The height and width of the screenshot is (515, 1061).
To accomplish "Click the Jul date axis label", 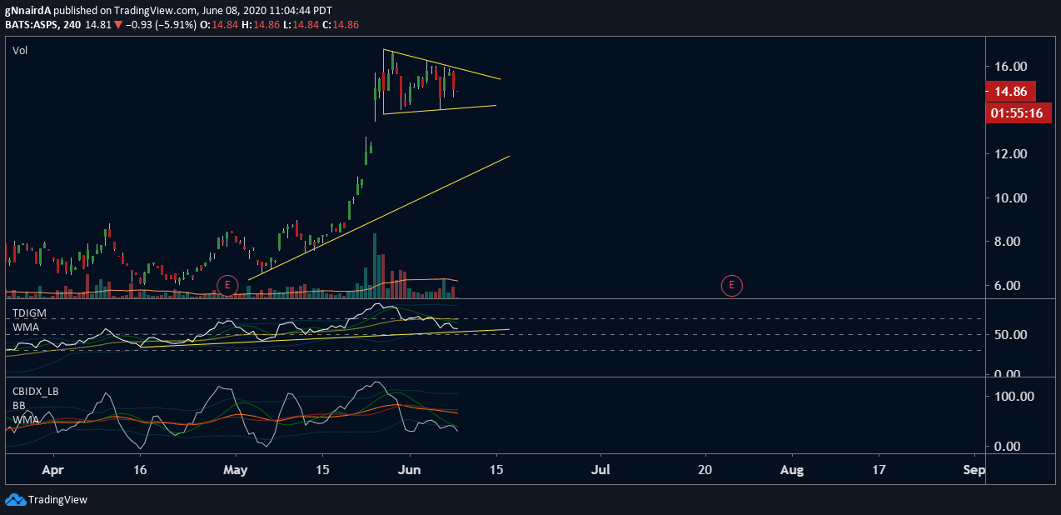I will pos(600,469).
